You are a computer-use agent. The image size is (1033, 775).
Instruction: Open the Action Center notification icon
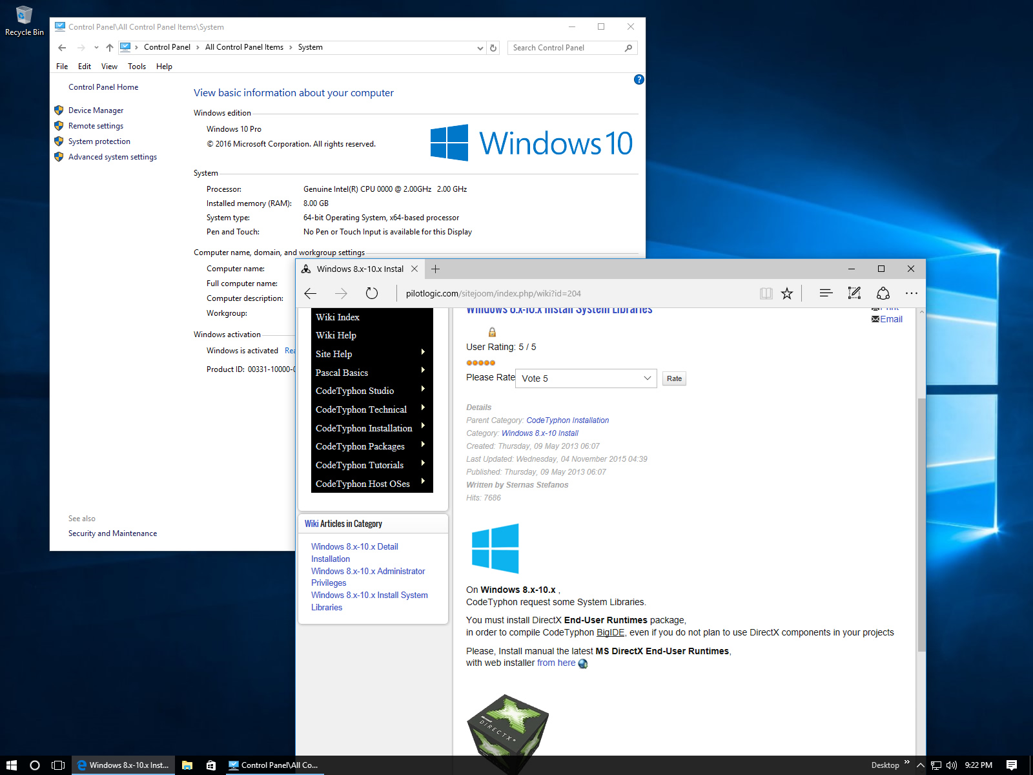click(x=1012, y=765)
